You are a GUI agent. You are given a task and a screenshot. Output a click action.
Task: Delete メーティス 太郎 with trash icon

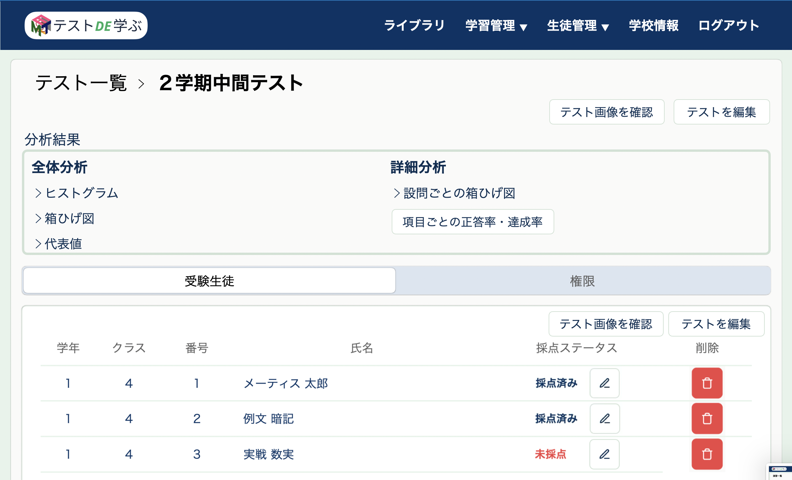tap(707, 383)
